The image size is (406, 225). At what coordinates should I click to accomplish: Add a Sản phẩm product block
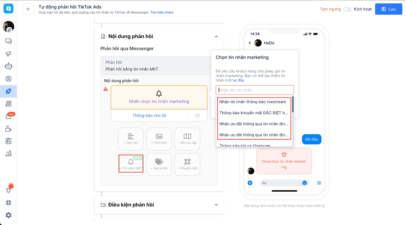[159, 164]
